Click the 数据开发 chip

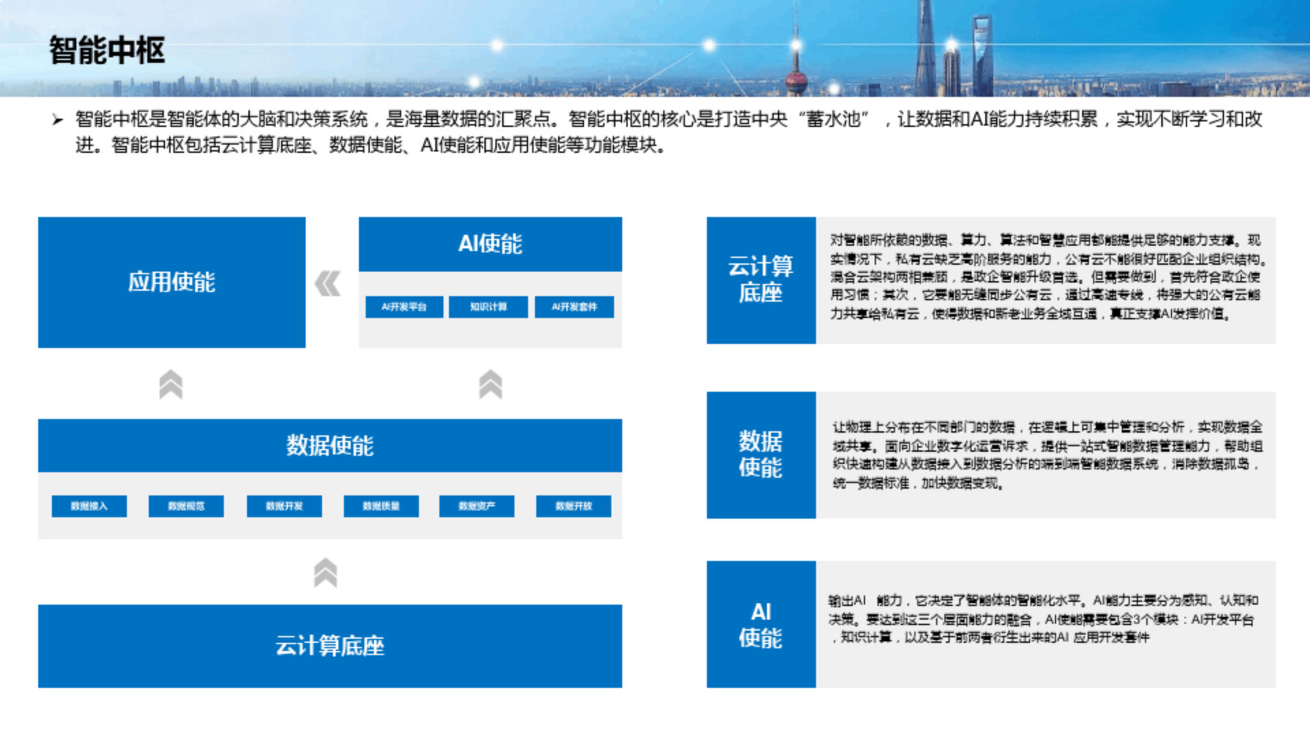284,506
